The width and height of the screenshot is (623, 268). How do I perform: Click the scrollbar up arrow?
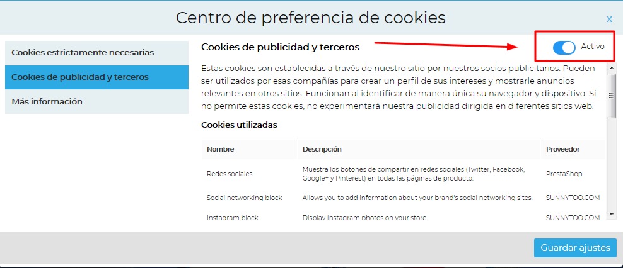pyautogui.click(x=611, y=67)
